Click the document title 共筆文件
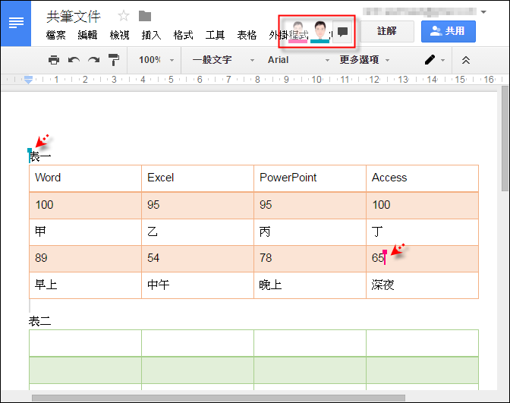Screen dimensions: 510x403 click(x=74, y=16)
